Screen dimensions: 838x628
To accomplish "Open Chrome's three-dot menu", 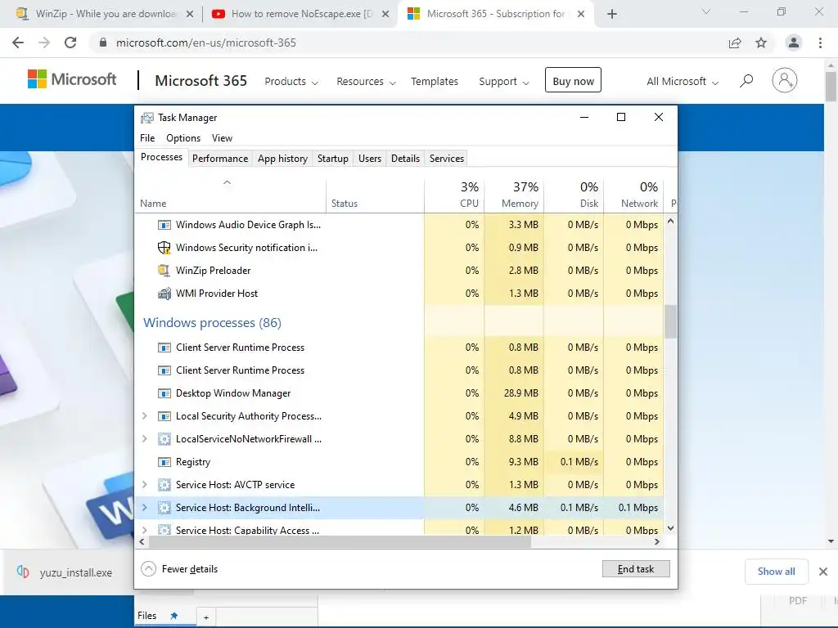I will [x=820, y=43].
